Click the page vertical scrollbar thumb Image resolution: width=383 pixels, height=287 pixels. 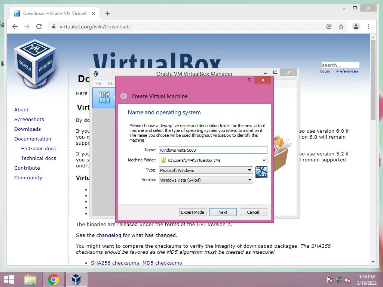(373, 80)
